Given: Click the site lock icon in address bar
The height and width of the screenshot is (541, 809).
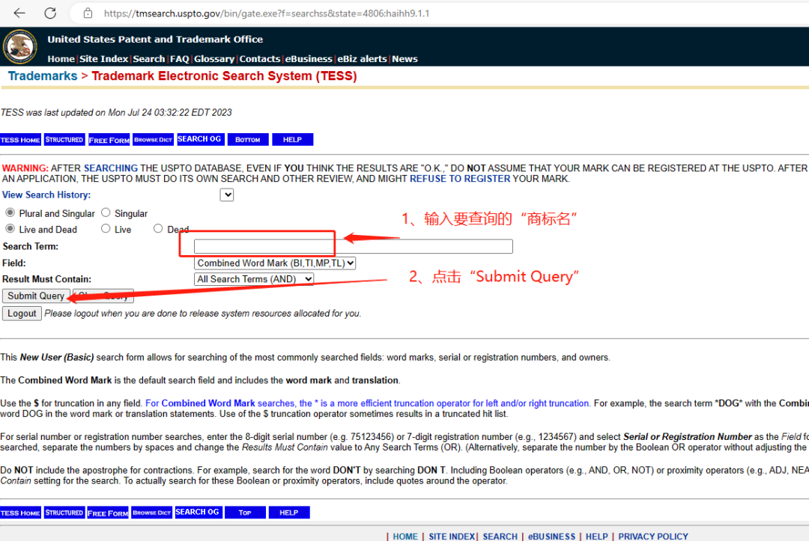Looking at the screenshot, I should click(88, 13).
